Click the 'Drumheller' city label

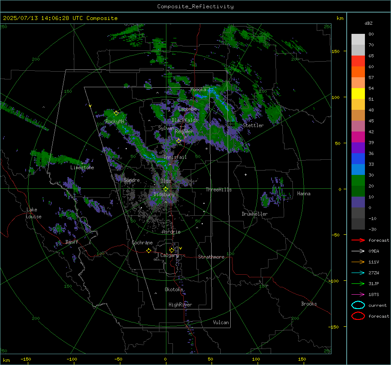(x=255, y=214)
